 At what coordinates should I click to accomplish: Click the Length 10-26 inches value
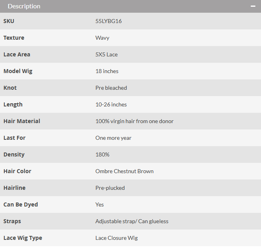pos(111,104)
